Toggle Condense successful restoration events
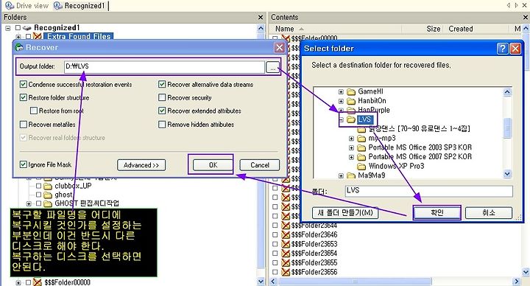This screenshot has height=286, width=530. [23, 84]
